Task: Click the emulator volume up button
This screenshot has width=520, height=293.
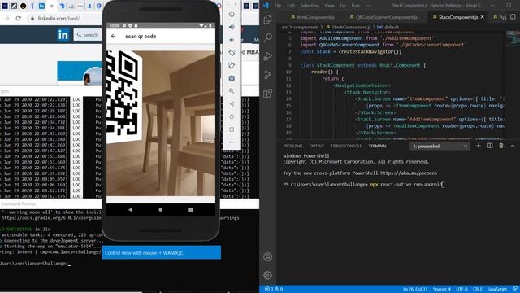Action: pyautogui.click(x=232, y=27)
